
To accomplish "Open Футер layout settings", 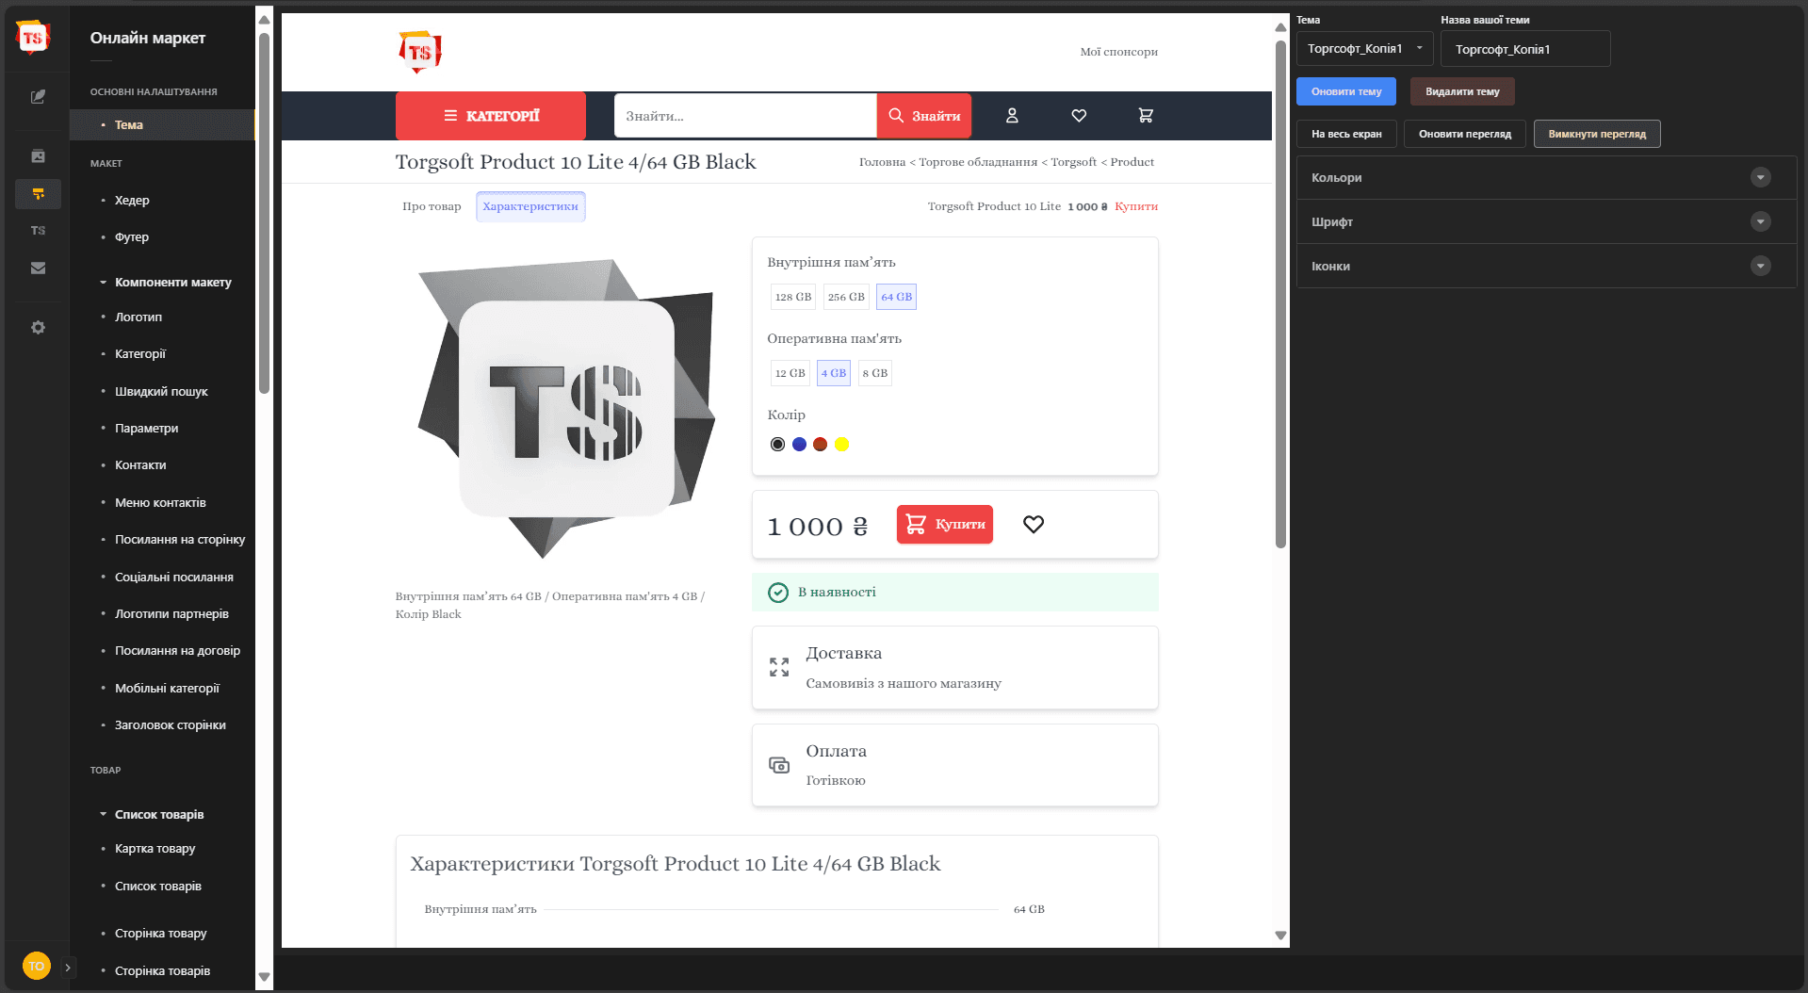I will coord(132,237).
